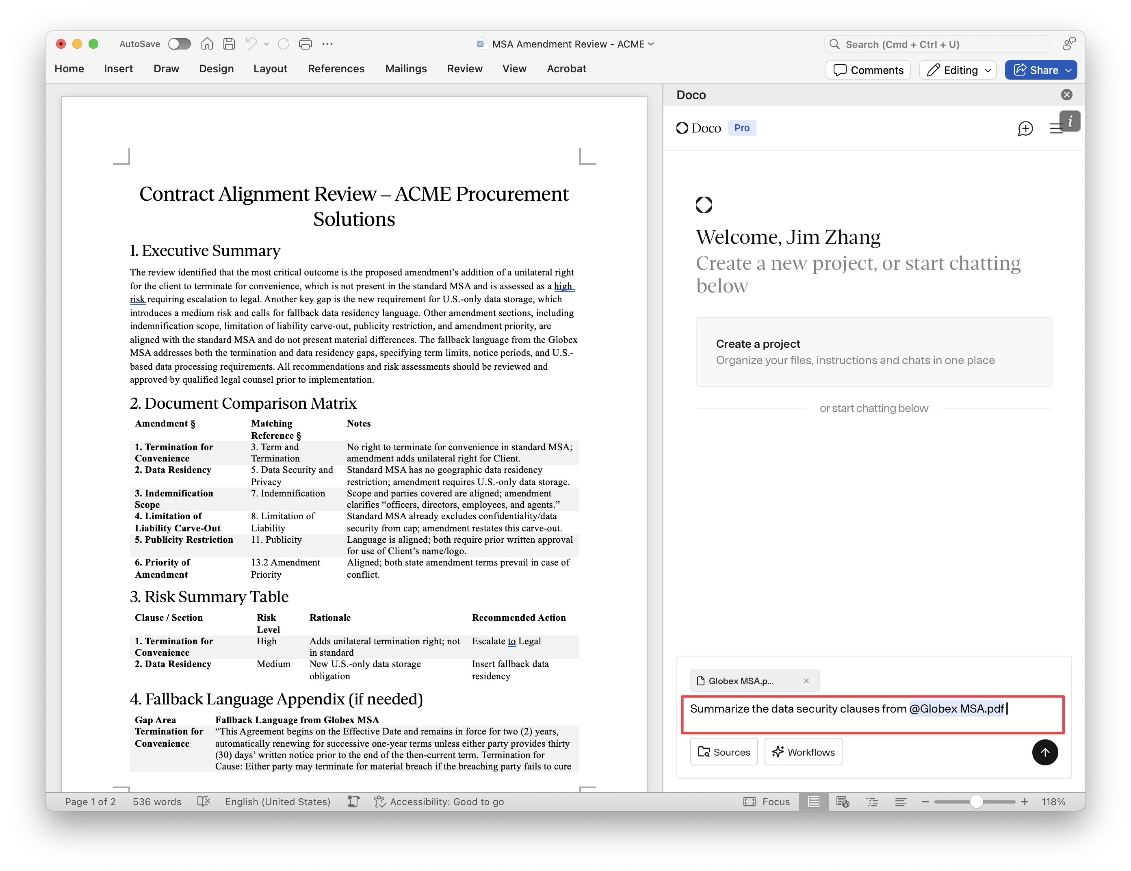The height and width of the screenshot is (871, 1131).
Task: Click the Print icon in title bar
Action: point(305,44)
